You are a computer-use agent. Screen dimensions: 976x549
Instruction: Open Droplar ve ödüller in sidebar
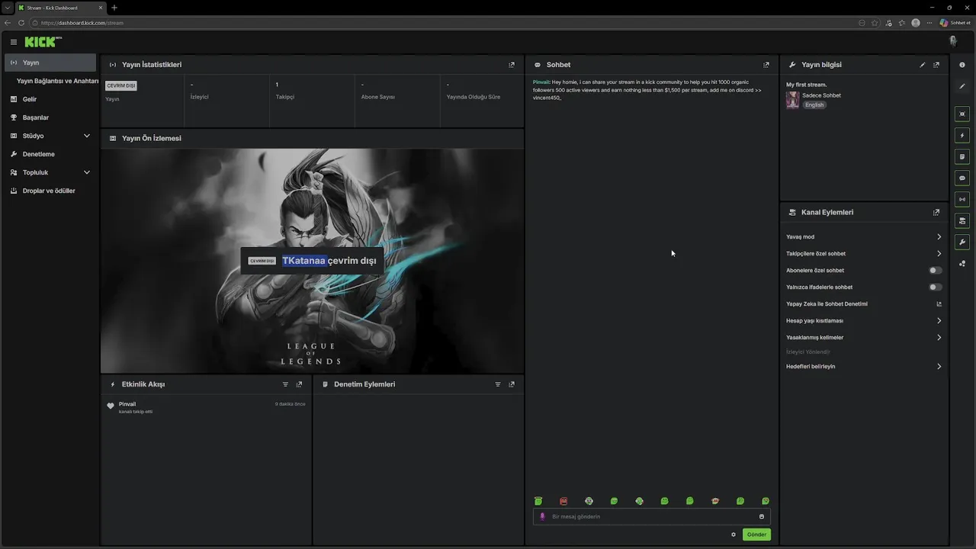(50, 191)
